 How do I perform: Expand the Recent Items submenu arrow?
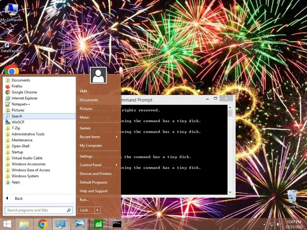[x=117, y=137]
